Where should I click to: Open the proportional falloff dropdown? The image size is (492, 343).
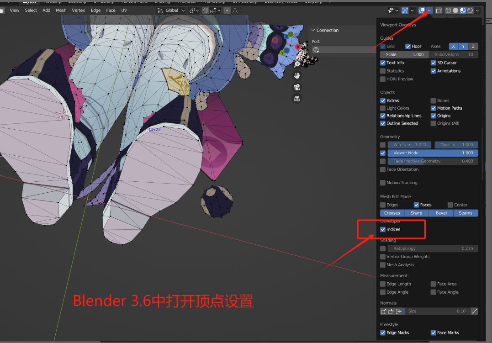pyautogui.click(x=237, y=11)
